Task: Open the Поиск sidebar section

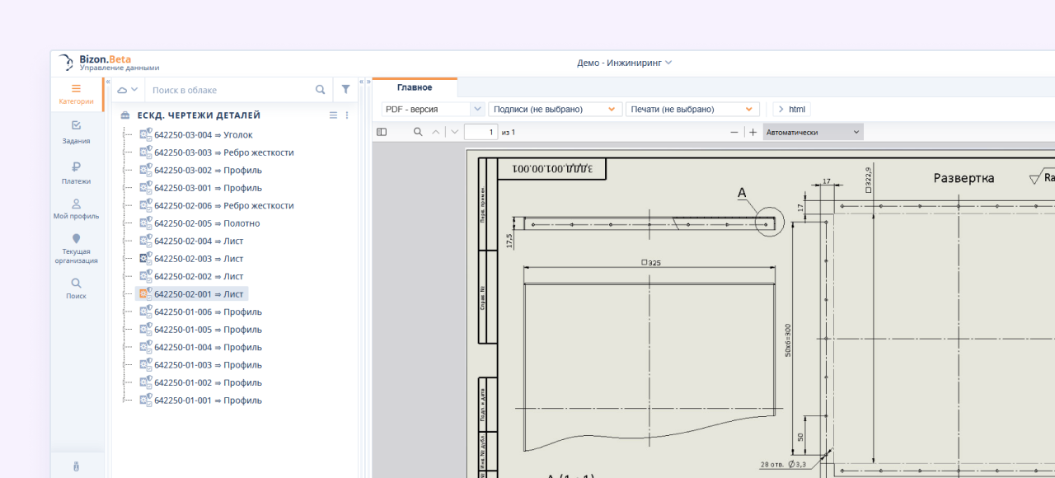Action: click(76, 288)
